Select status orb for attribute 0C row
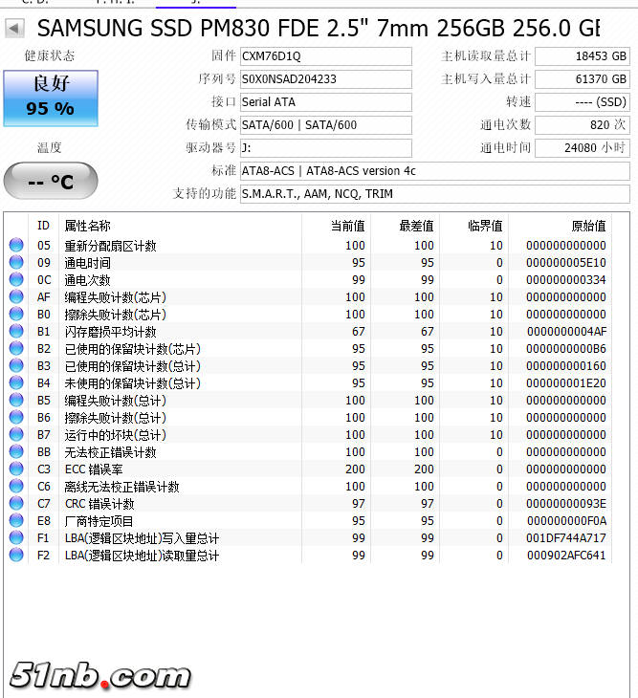 click(x=16, y=279)
